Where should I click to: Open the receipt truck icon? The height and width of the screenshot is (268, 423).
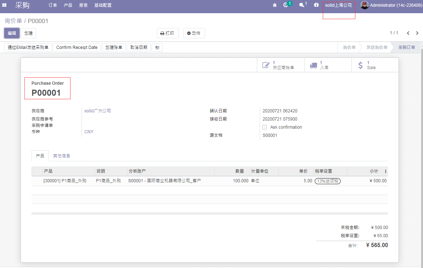click(x=313, y=65)
